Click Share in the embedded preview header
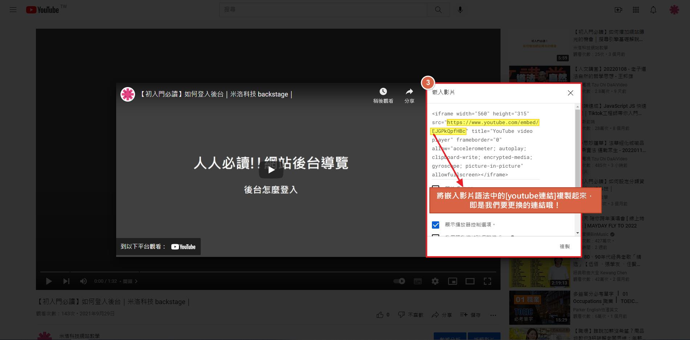Screen dimensions: 690x340 coord(409,95)
